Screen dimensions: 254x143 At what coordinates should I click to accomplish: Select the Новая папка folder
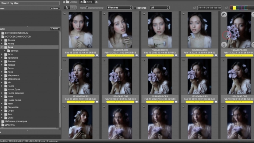pos(14,100)
